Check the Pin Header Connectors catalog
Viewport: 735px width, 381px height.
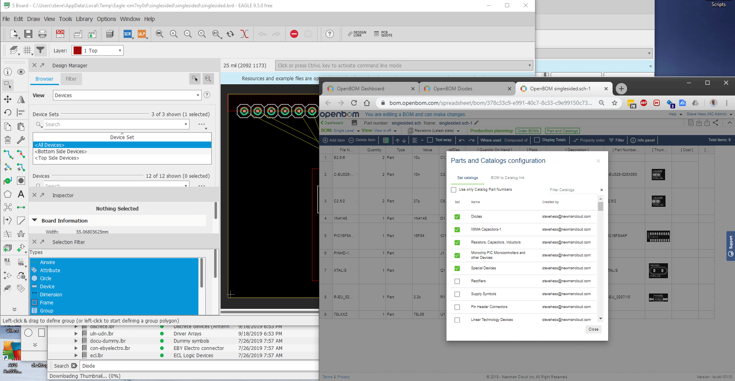(457, 307)
